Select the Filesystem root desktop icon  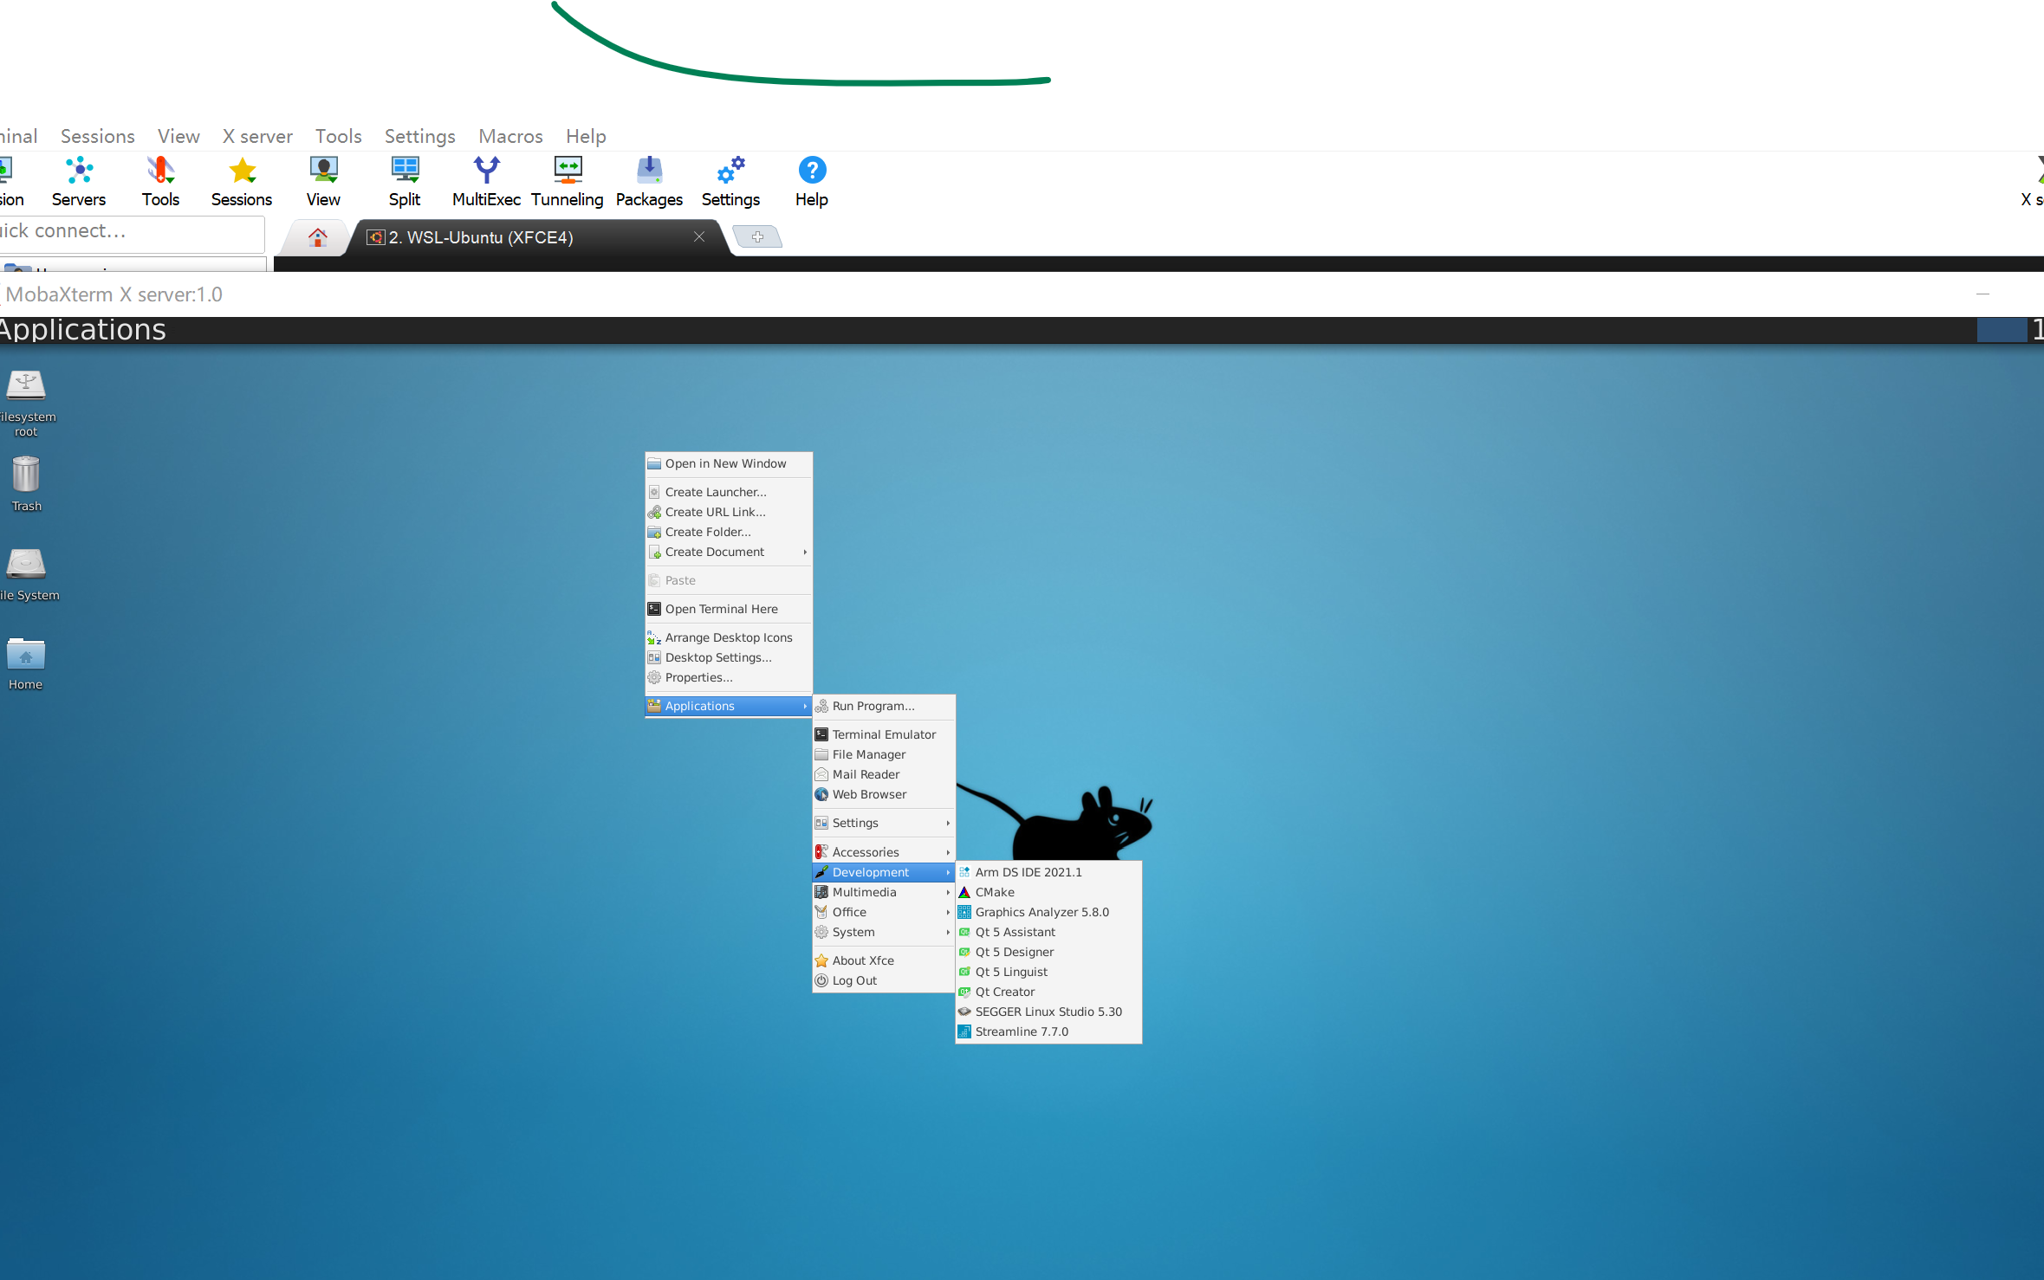pyautogui.click(x=26, y=404)
